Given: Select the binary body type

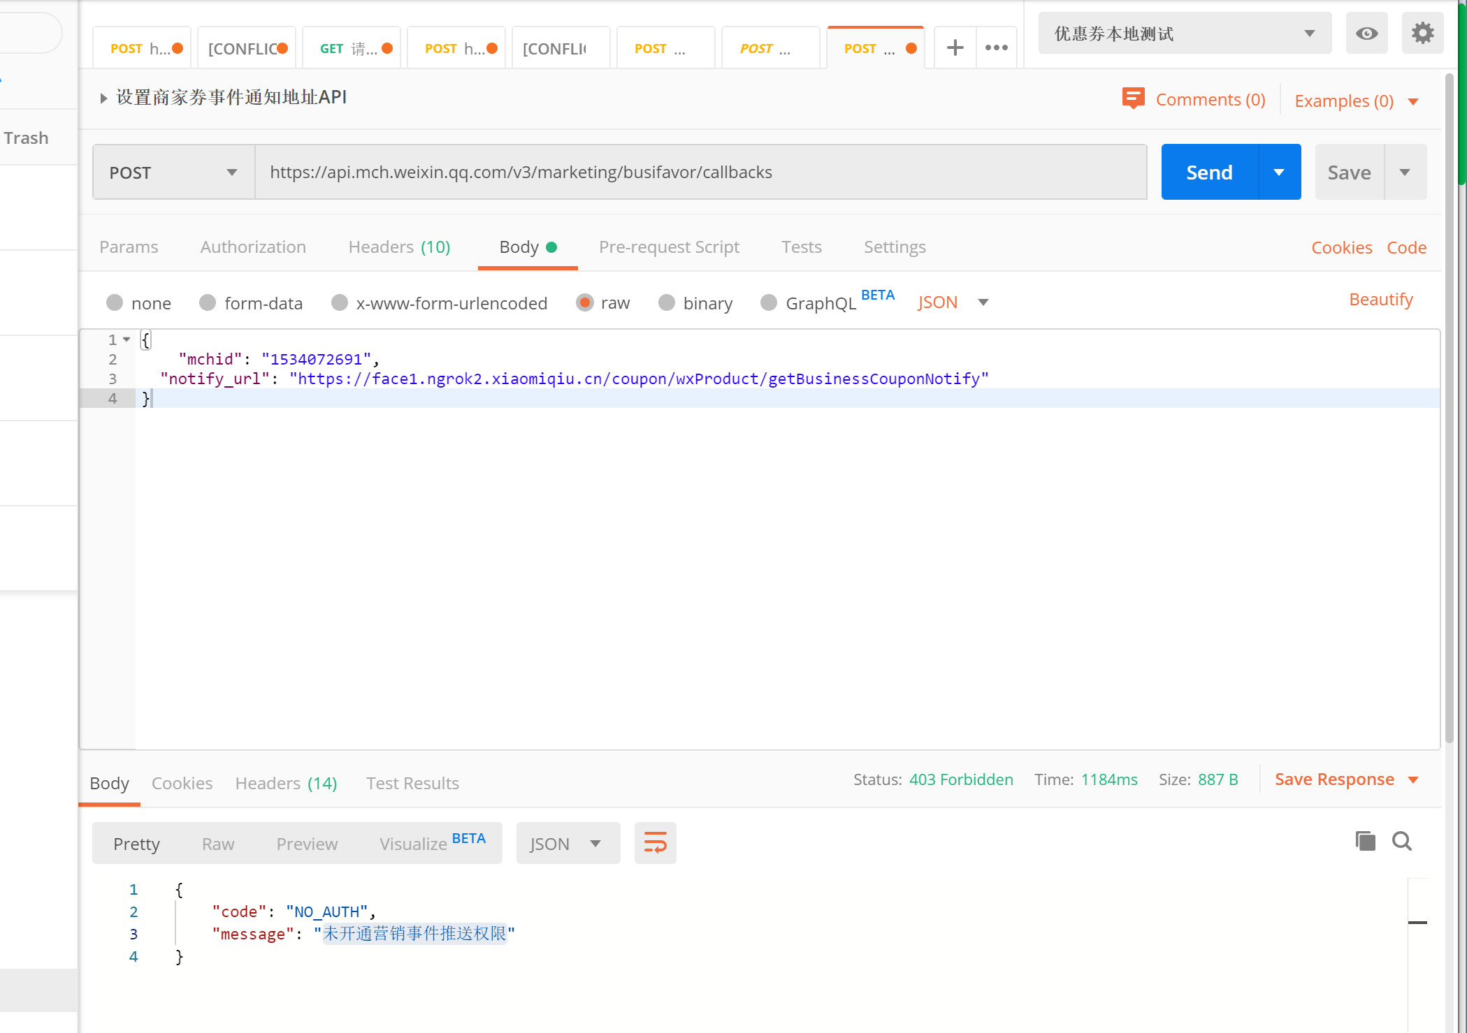Looking at the screenshot, I should coord(667,302).
